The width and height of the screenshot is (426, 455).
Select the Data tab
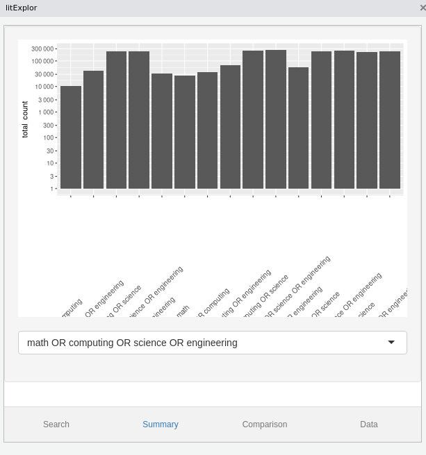tap(369, 424)
